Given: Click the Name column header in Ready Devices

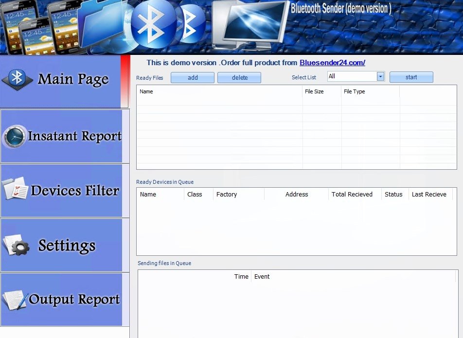Looking at the screenshot, I should tap(160, 194).
